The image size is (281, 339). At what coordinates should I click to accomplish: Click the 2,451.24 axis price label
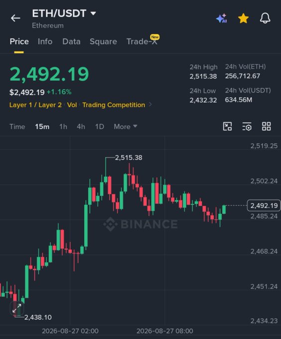pos(264,287)
